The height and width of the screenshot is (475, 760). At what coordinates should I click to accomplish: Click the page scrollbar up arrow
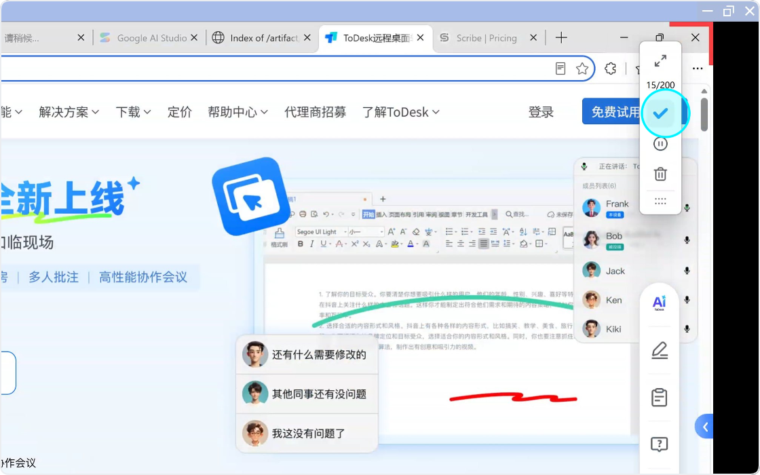click(x=704, y=91)
